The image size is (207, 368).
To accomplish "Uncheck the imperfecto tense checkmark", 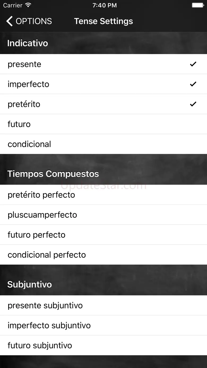I will 193,84.
